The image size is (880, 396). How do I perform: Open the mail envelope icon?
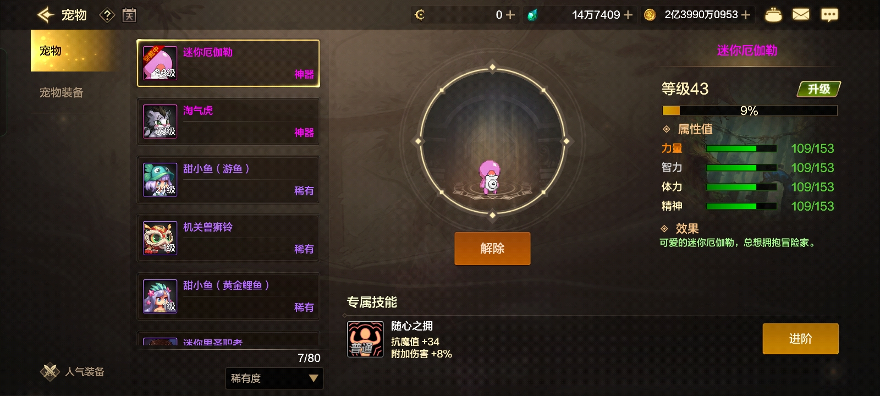coord(801,15)
